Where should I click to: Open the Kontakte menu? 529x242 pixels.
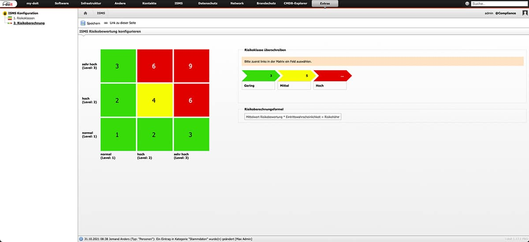(149, 3)
